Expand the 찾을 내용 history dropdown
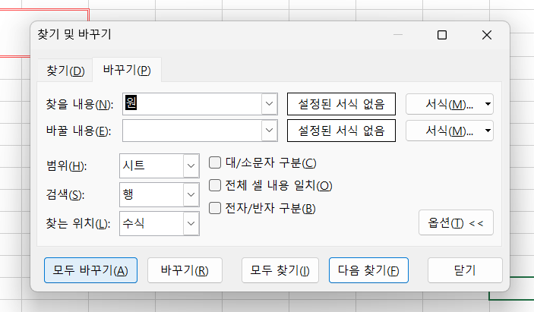Image resolution: width=534 pixels, height=312 pixels. pyautogui.click(x=269, y=104)
